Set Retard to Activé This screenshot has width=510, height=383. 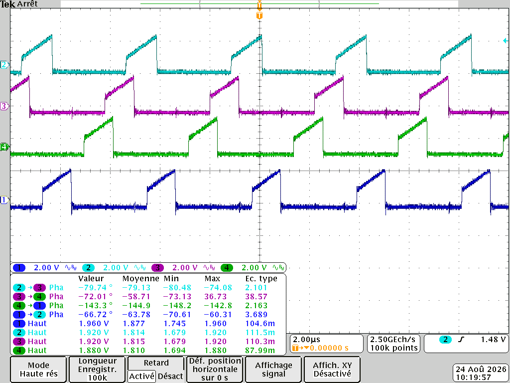(x=141, y=376)
